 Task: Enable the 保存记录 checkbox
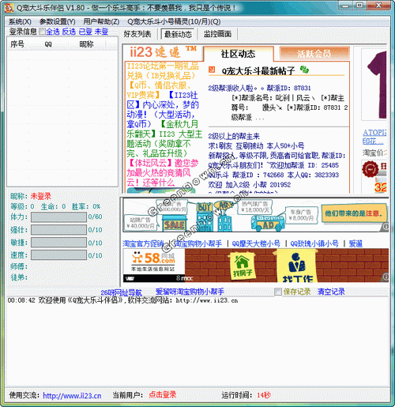pyautogui.click(x=278, y=292)
